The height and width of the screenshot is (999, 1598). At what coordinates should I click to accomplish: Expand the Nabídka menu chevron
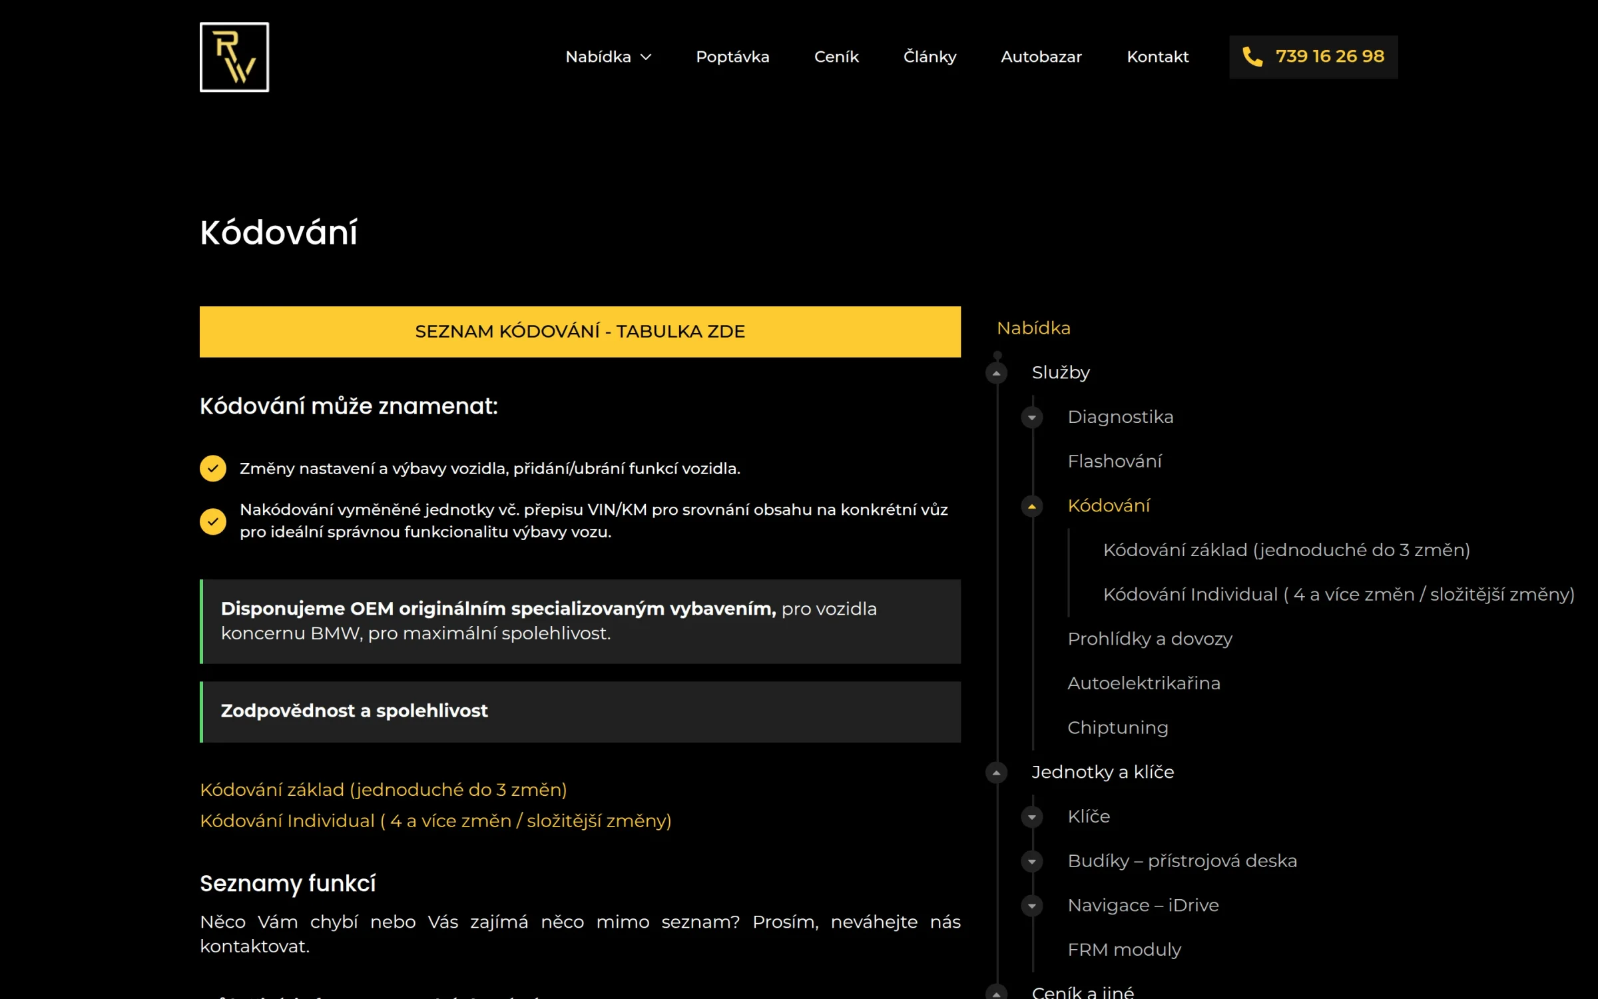tap(646, 57)
